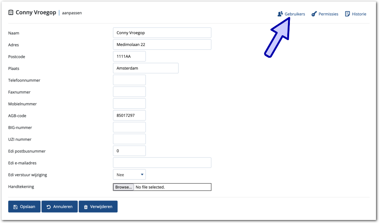Viewport: 379px width, 223px height.
Task: Click the Permissies key icon
Action: 314,14
